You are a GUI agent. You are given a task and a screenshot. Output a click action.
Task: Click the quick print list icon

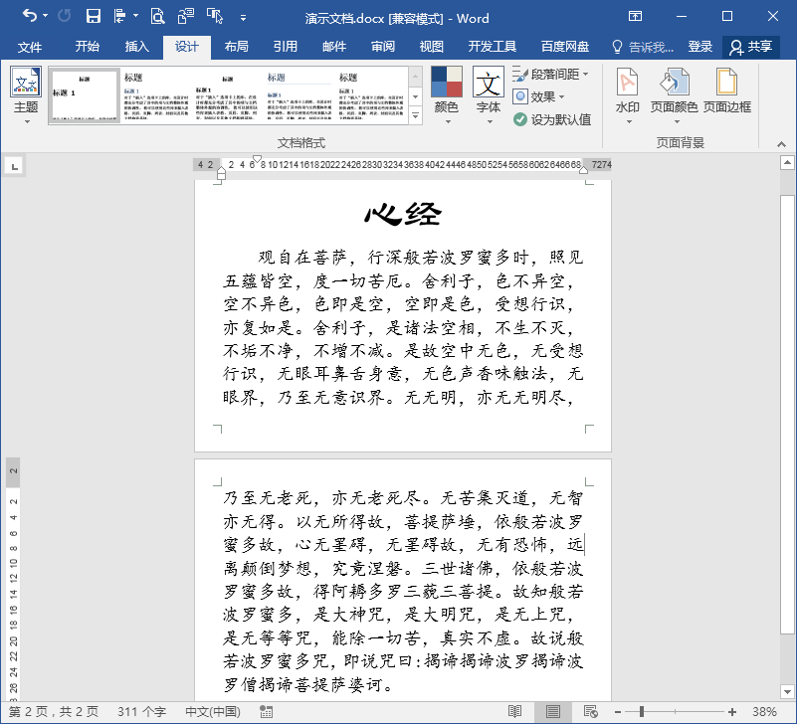coord(120,16)
